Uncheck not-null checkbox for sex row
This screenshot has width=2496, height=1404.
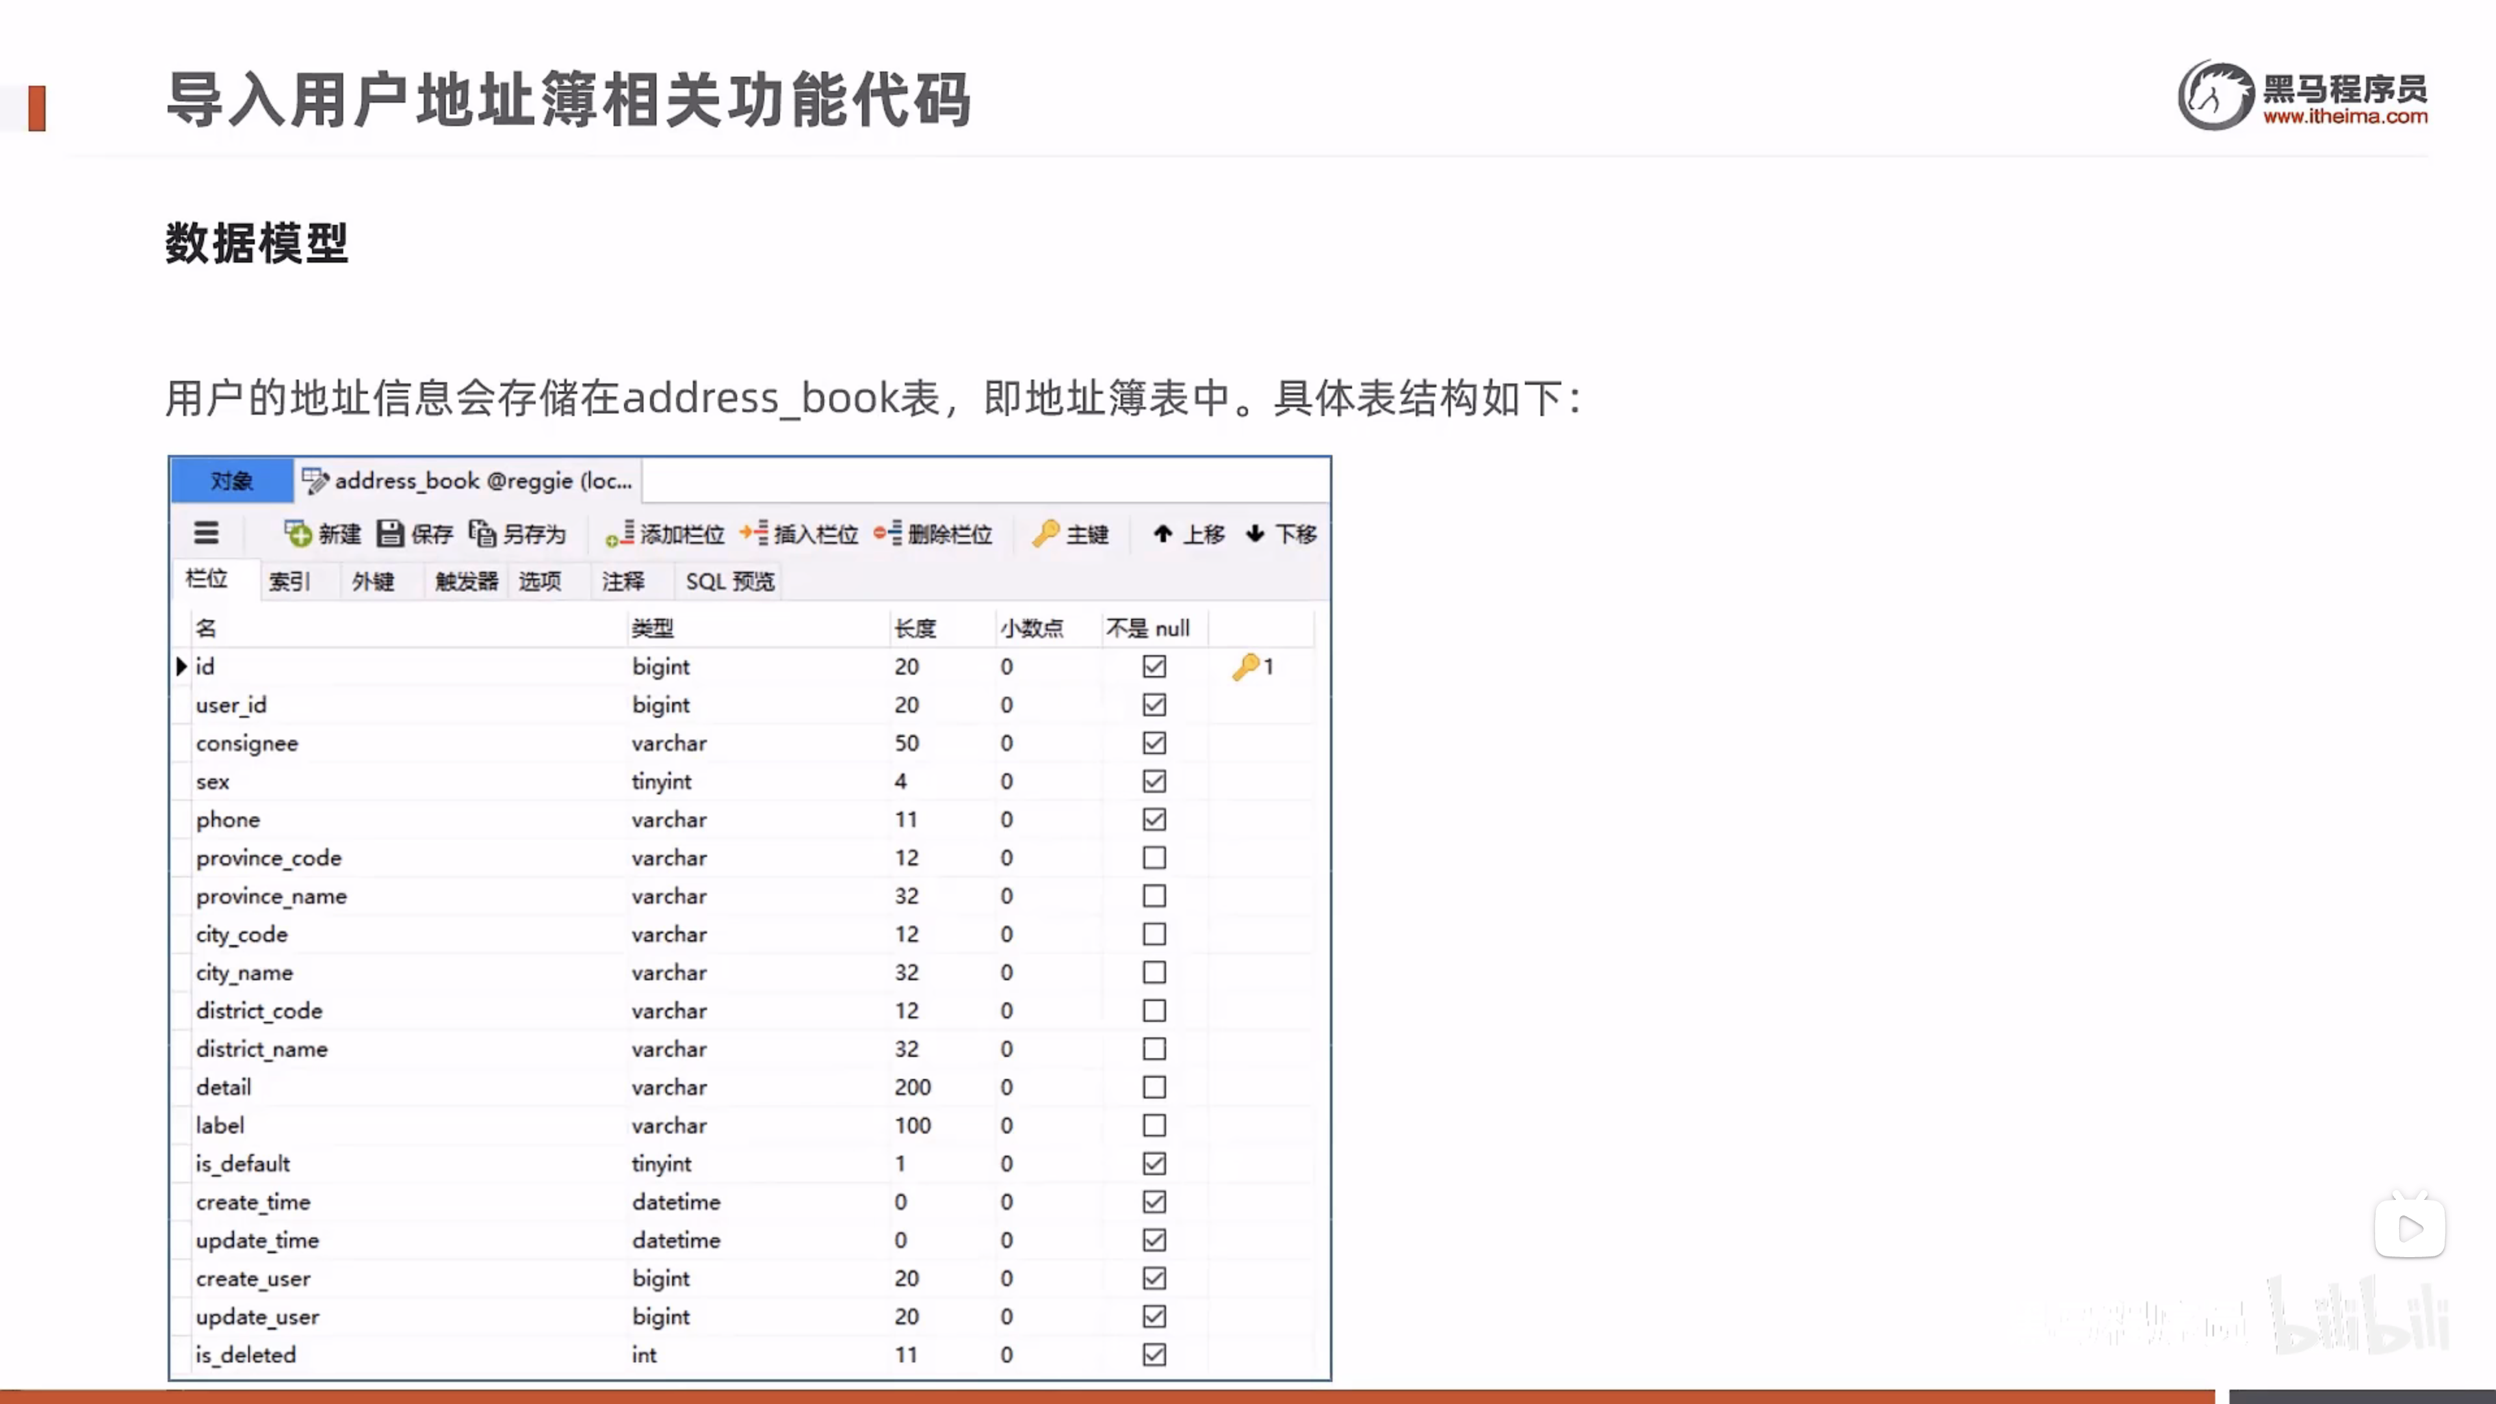point(1153,782)
